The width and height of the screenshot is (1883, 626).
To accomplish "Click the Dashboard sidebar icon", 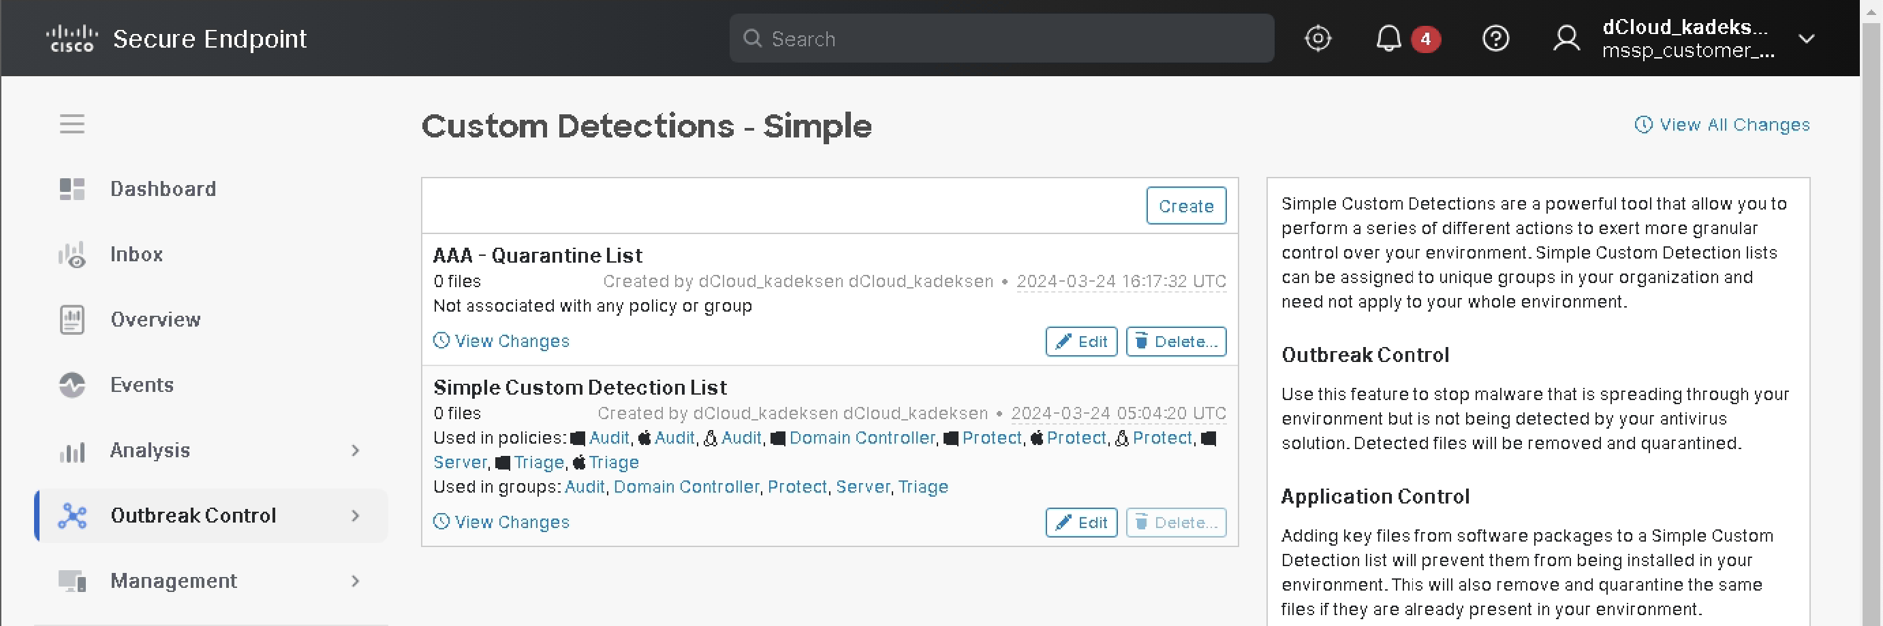I will [72, 189].
